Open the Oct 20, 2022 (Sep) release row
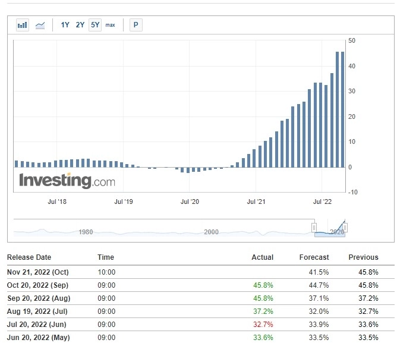Screen dimensions: 397x346 [x=38, y=285]
